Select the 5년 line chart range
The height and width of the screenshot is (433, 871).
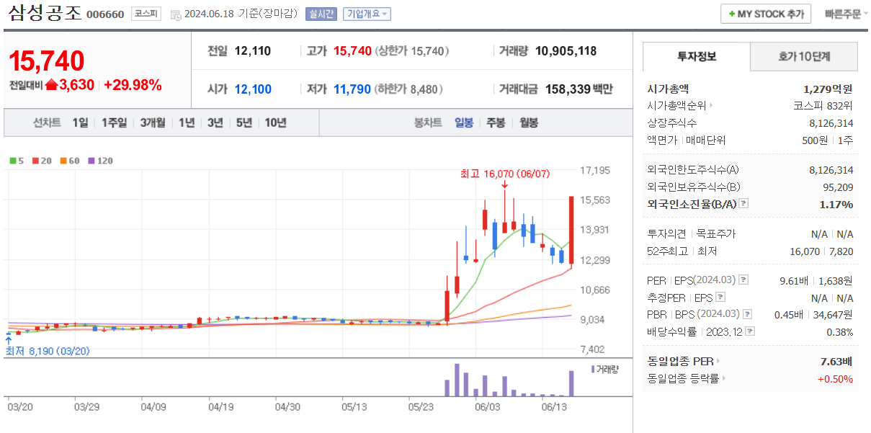(244, 122)
